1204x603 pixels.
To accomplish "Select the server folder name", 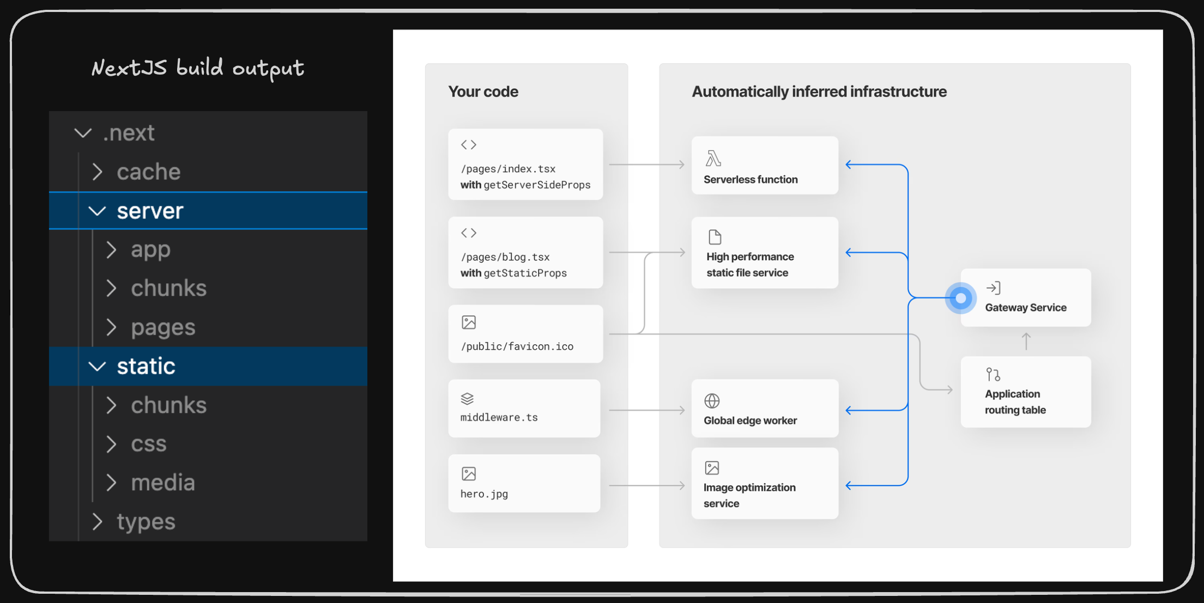I will (150, 211).
